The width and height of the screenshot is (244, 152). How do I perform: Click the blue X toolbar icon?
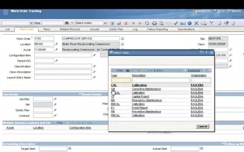(197, 23)
